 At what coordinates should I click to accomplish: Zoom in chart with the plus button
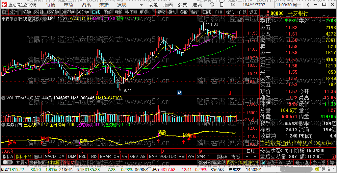click(247, 157)
